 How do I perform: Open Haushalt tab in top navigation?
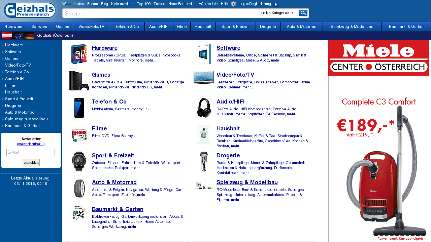point(203,27)
